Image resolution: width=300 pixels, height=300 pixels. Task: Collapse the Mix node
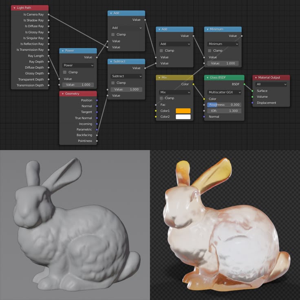[x=159, y=77]
